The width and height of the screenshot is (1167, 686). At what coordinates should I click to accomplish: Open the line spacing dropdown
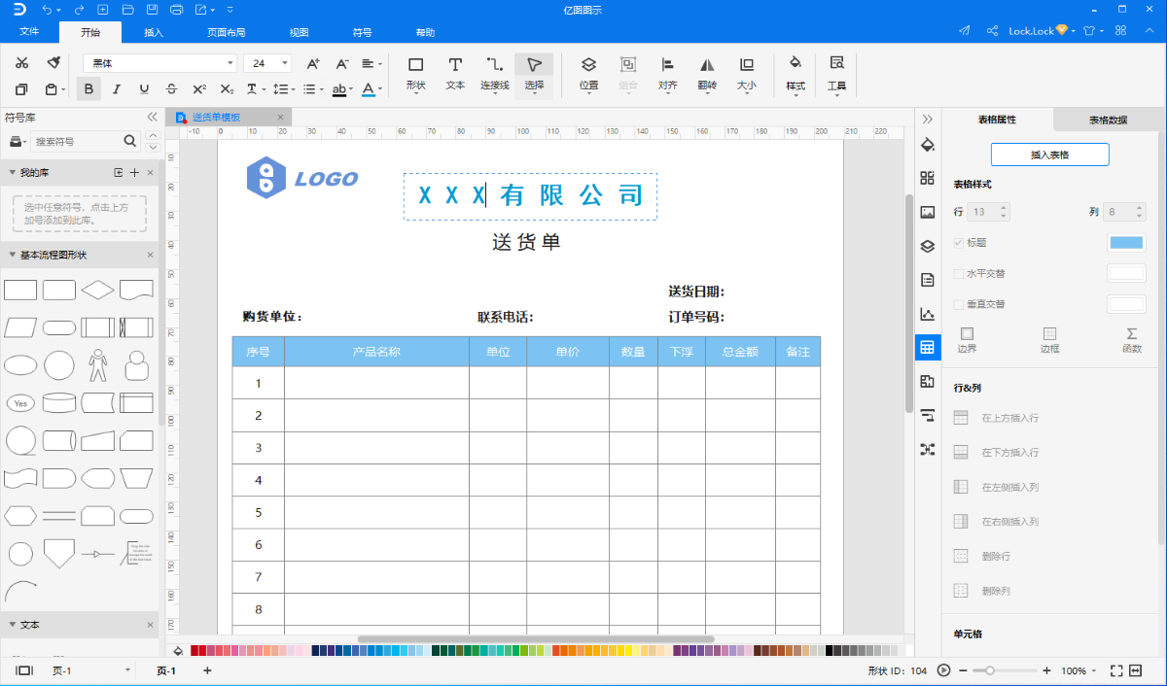(x=284, y=89)
